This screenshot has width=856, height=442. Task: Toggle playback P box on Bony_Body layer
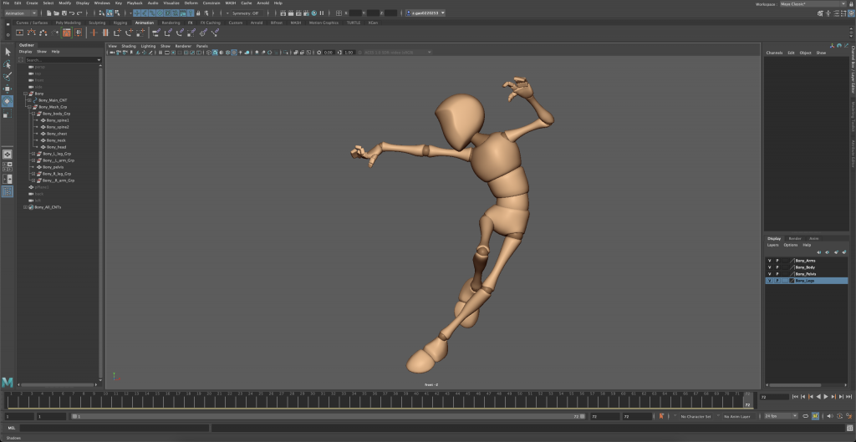[777, 267]
